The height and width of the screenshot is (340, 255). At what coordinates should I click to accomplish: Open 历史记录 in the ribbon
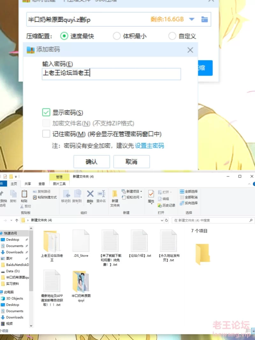pos(166,205)
